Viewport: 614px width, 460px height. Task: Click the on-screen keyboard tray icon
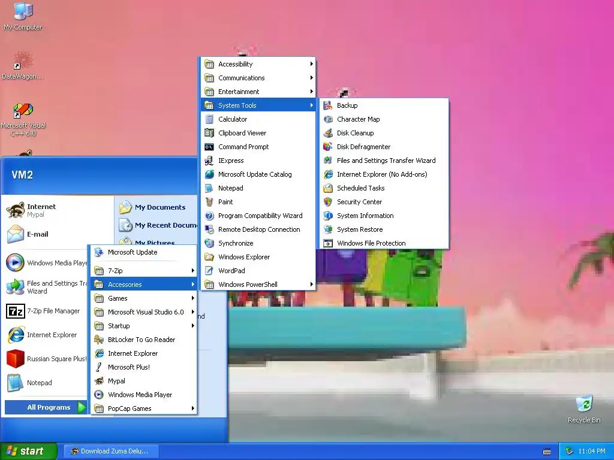(x=547, y=452)
